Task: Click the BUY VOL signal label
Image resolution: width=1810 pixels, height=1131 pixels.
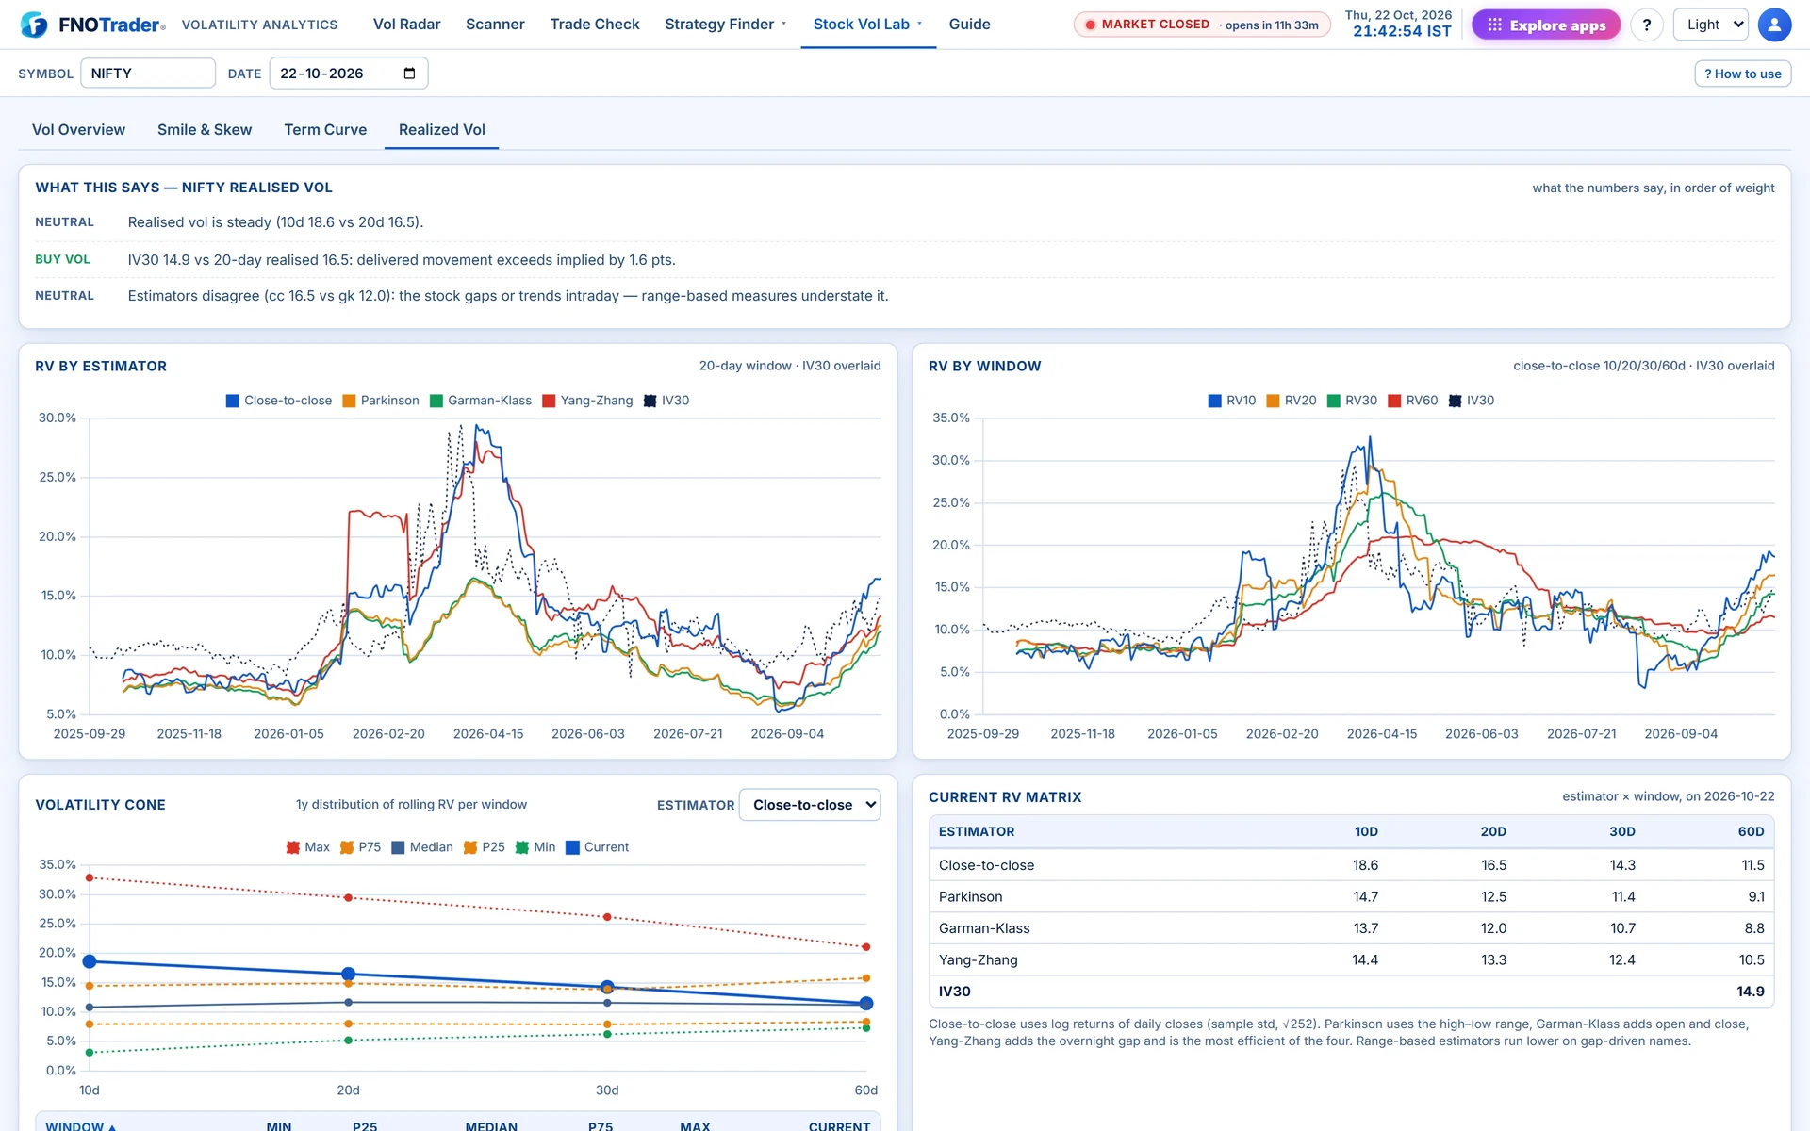Action: pyautogui.click(x=63, y=259)
